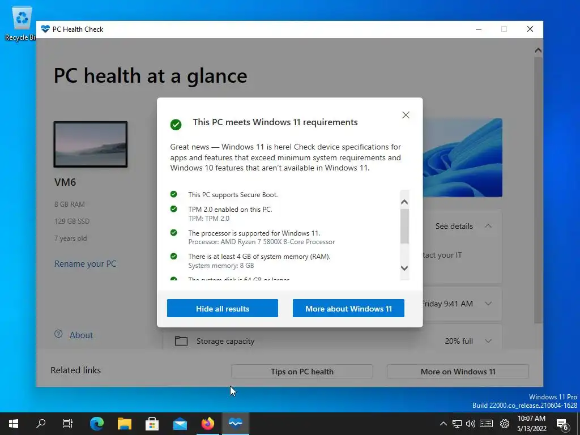Click Hide all results button

[x=222, y=308]
